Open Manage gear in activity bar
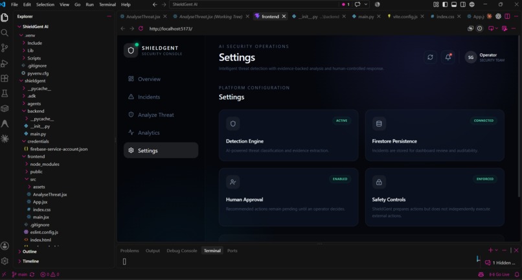The width and height of the screenshot is (522, 280). pyautogui.click(x=5, y=261)
